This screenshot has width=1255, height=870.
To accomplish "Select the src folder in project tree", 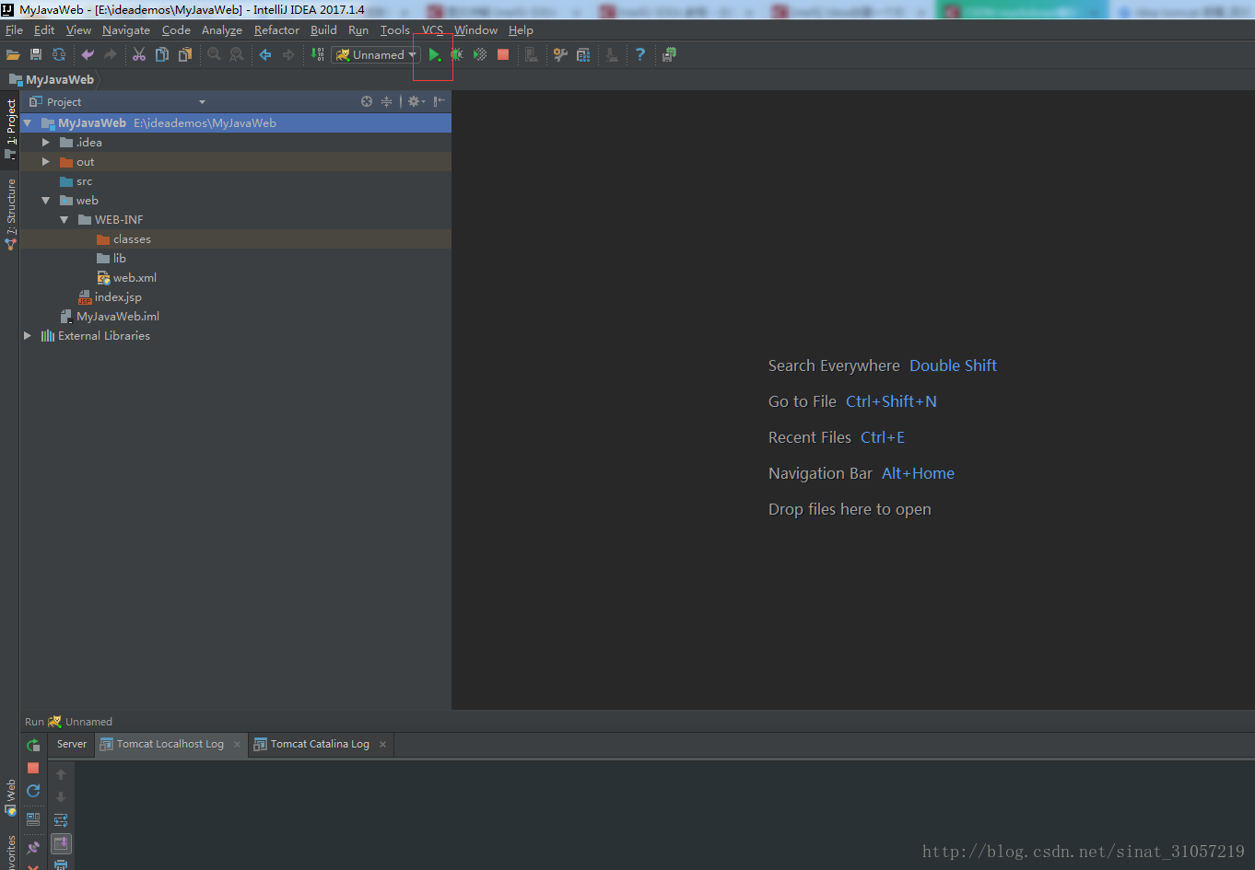I will 84,181.
